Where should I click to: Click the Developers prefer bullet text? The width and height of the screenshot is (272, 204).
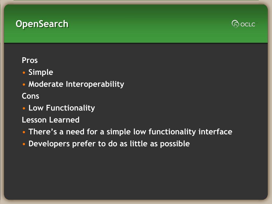point(109,144)
